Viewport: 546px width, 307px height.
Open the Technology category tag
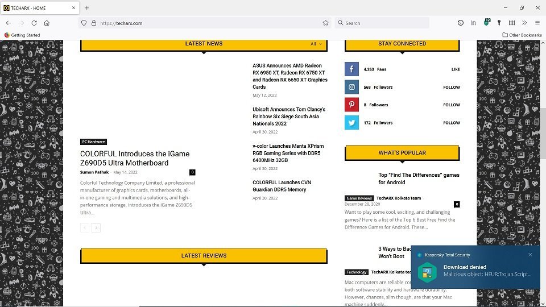click(356, 272)
